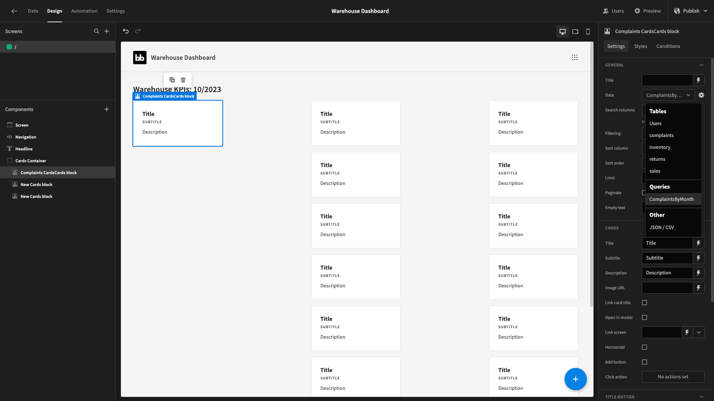Viewport: 714px width, 401px height.
Task: Duplicate the selected Cards block
Action: [x=172, y=80]
